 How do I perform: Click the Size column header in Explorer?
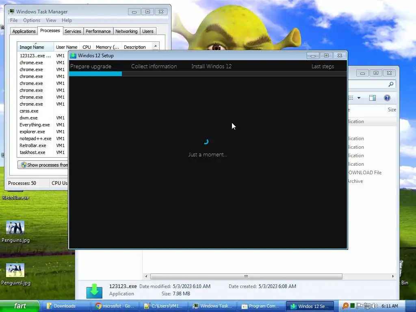click(392, 110)
